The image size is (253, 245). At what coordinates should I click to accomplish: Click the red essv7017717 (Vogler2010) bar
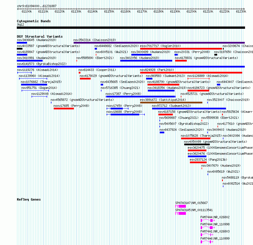click(x=181, y=49)
